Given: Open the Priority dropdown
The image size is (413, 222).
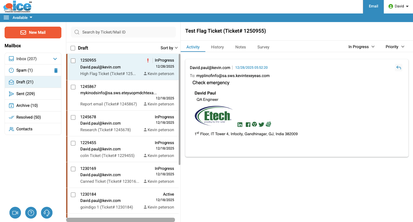Looking at the screenshot, I should (395, 47).
